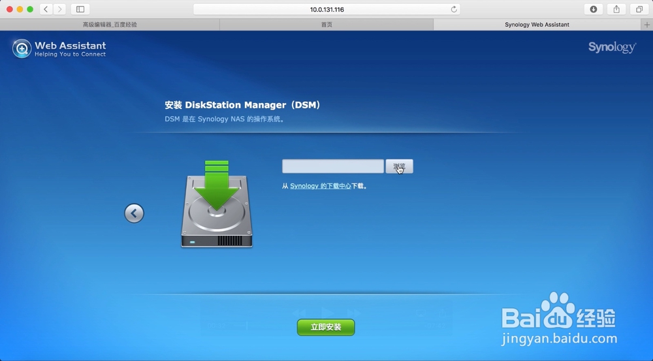Screen dimensions: 653x361
Task: Open the Safari downloads button
Action: (x=594, y=9)
